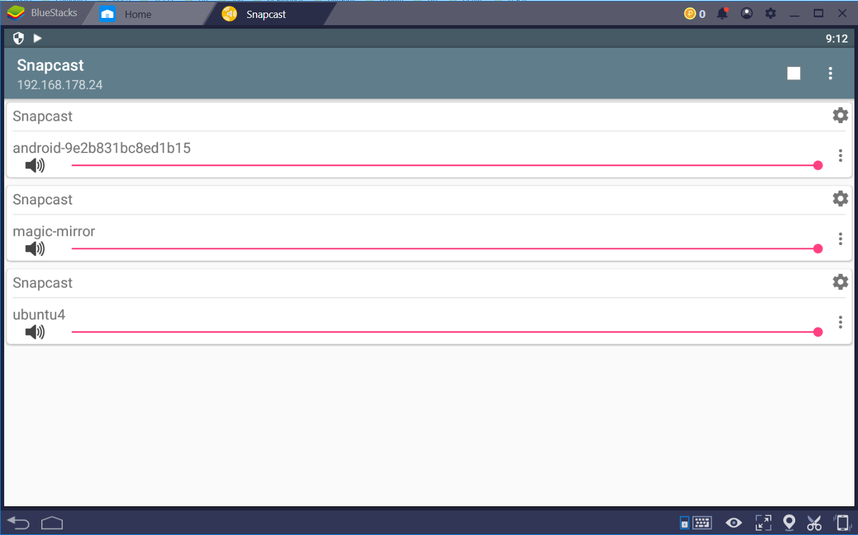The image size is (858, 535).
Task: Click the 192.168.178.24 server address
Action: pos(60,85)
